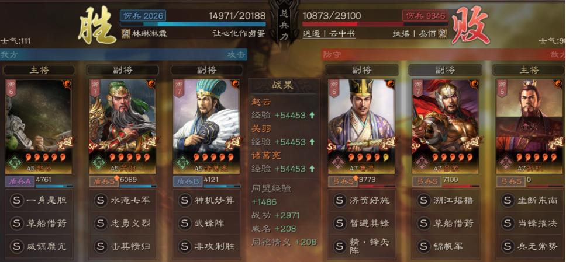566x262 pixels.
Task: Tap the 溯江摇橹 skill S icon
Action: pos(423,200)
